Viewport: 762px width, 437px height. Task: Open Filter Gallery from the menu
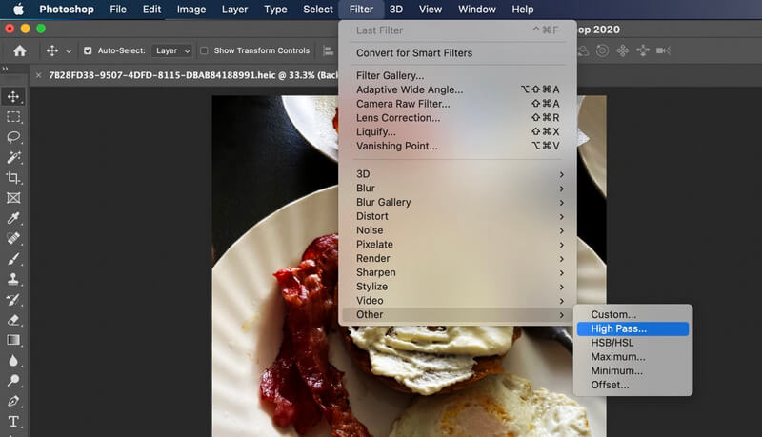390,75
